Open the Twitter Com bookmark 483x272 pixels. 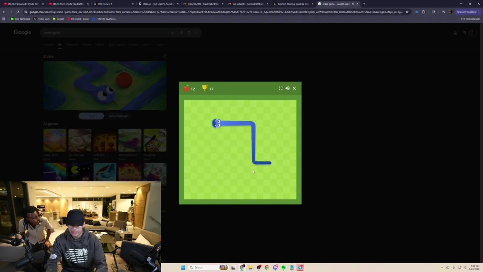[42, 19]
